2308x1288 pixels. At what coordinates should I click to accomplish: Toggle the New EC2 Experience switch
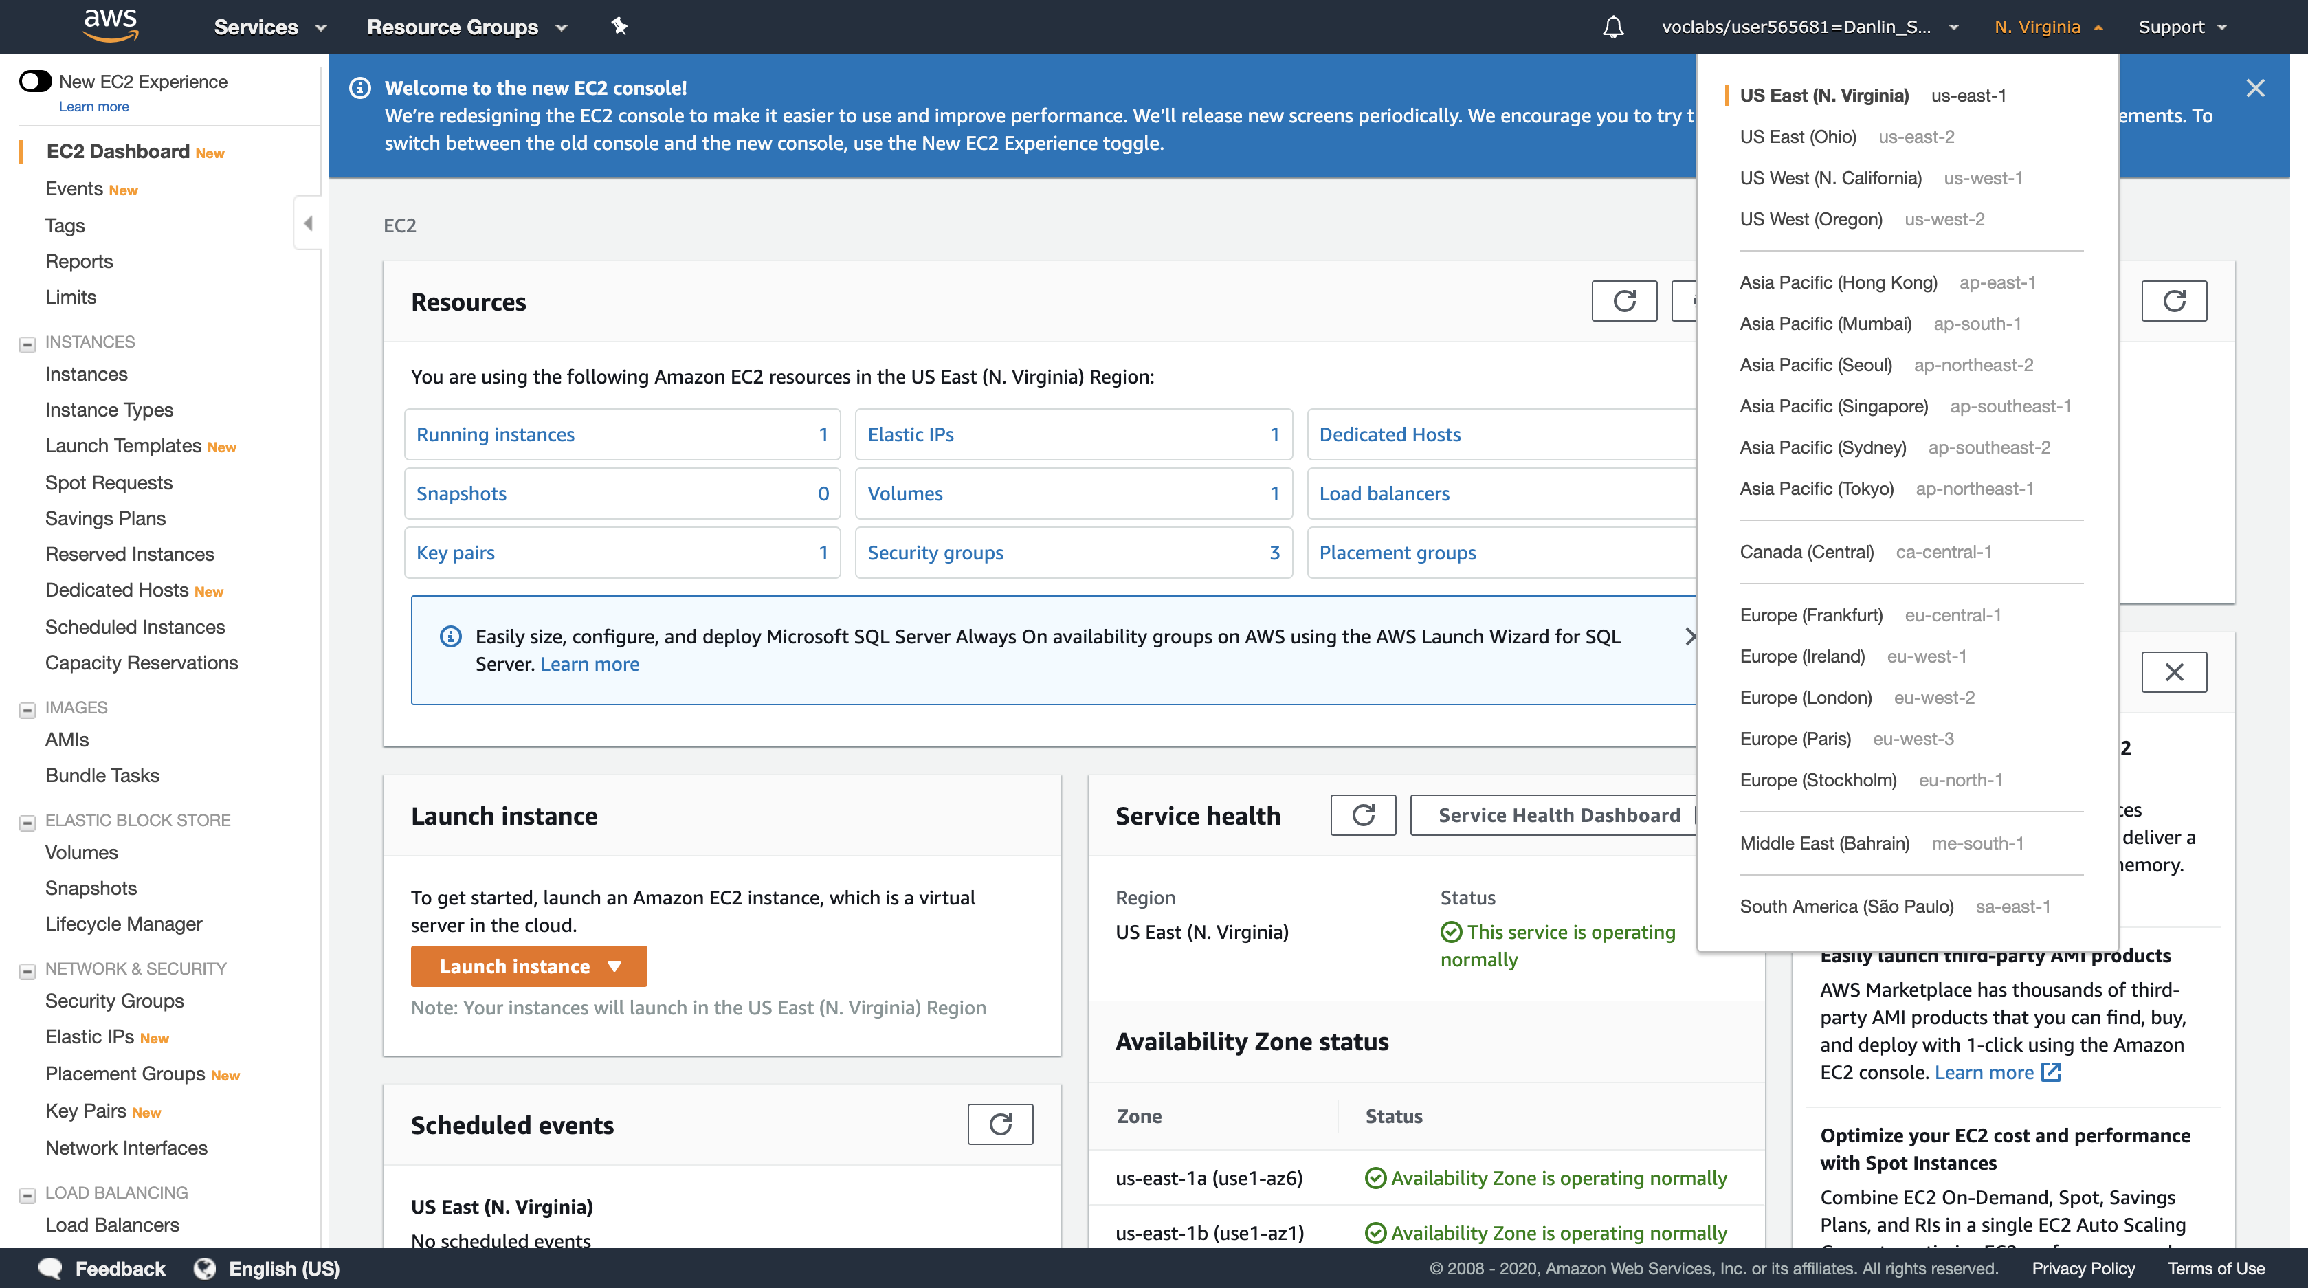coord(36,82)
